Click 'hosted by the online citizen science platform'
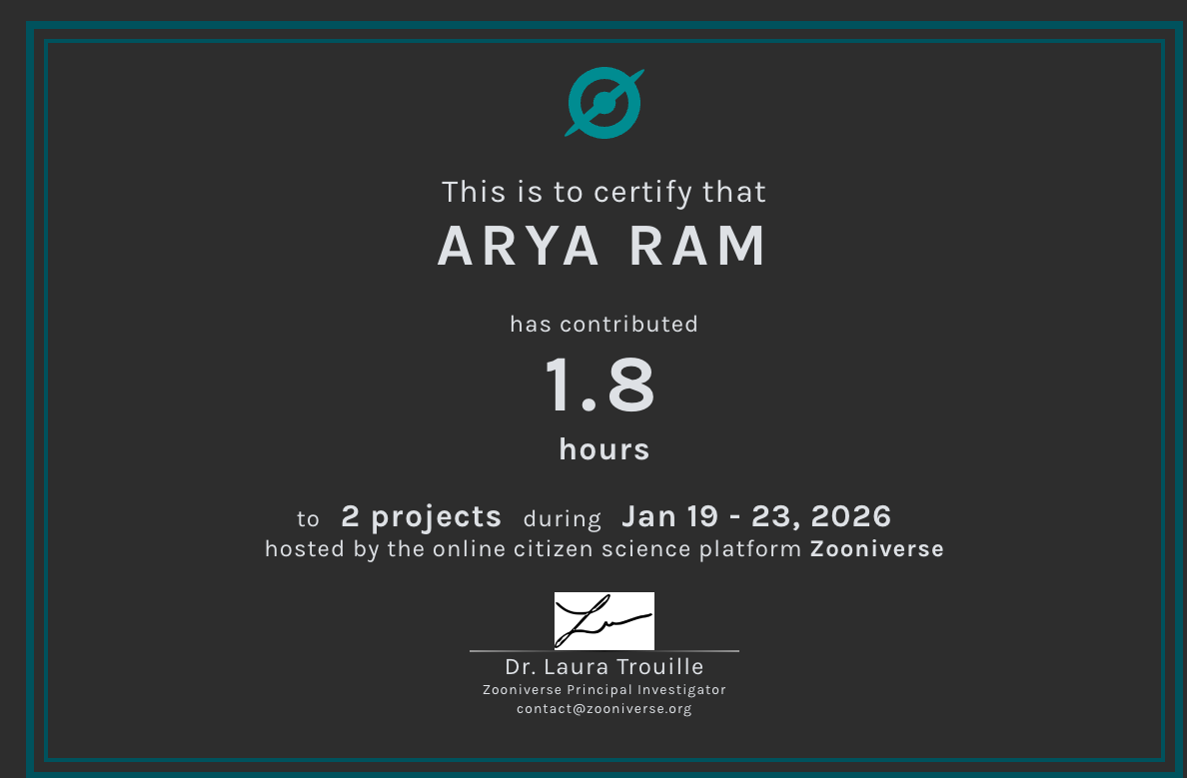The image size is (1187, 778). pos(533,549)
